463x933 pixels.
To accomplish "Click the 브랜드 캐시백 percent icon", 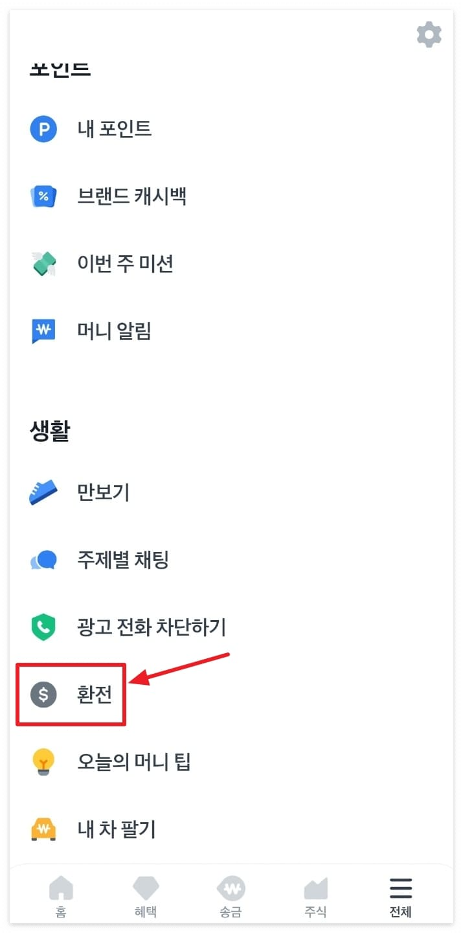I will pos(43,196).
